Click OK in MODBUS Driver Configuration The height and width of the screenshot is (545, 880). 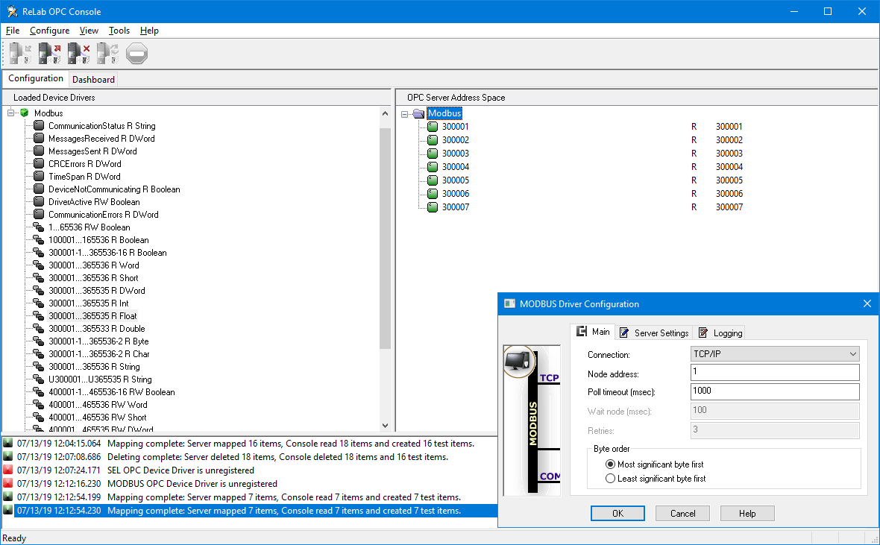[617, 513]
